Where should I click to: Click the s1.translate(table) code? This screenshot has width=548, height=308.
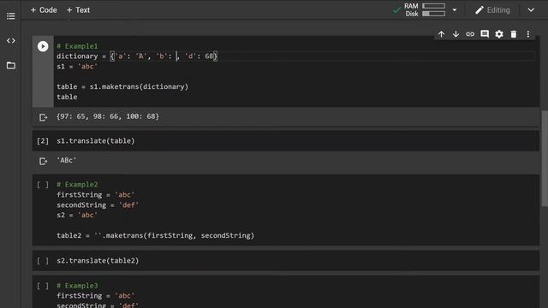pyautogui.click(x=95, y=140)
